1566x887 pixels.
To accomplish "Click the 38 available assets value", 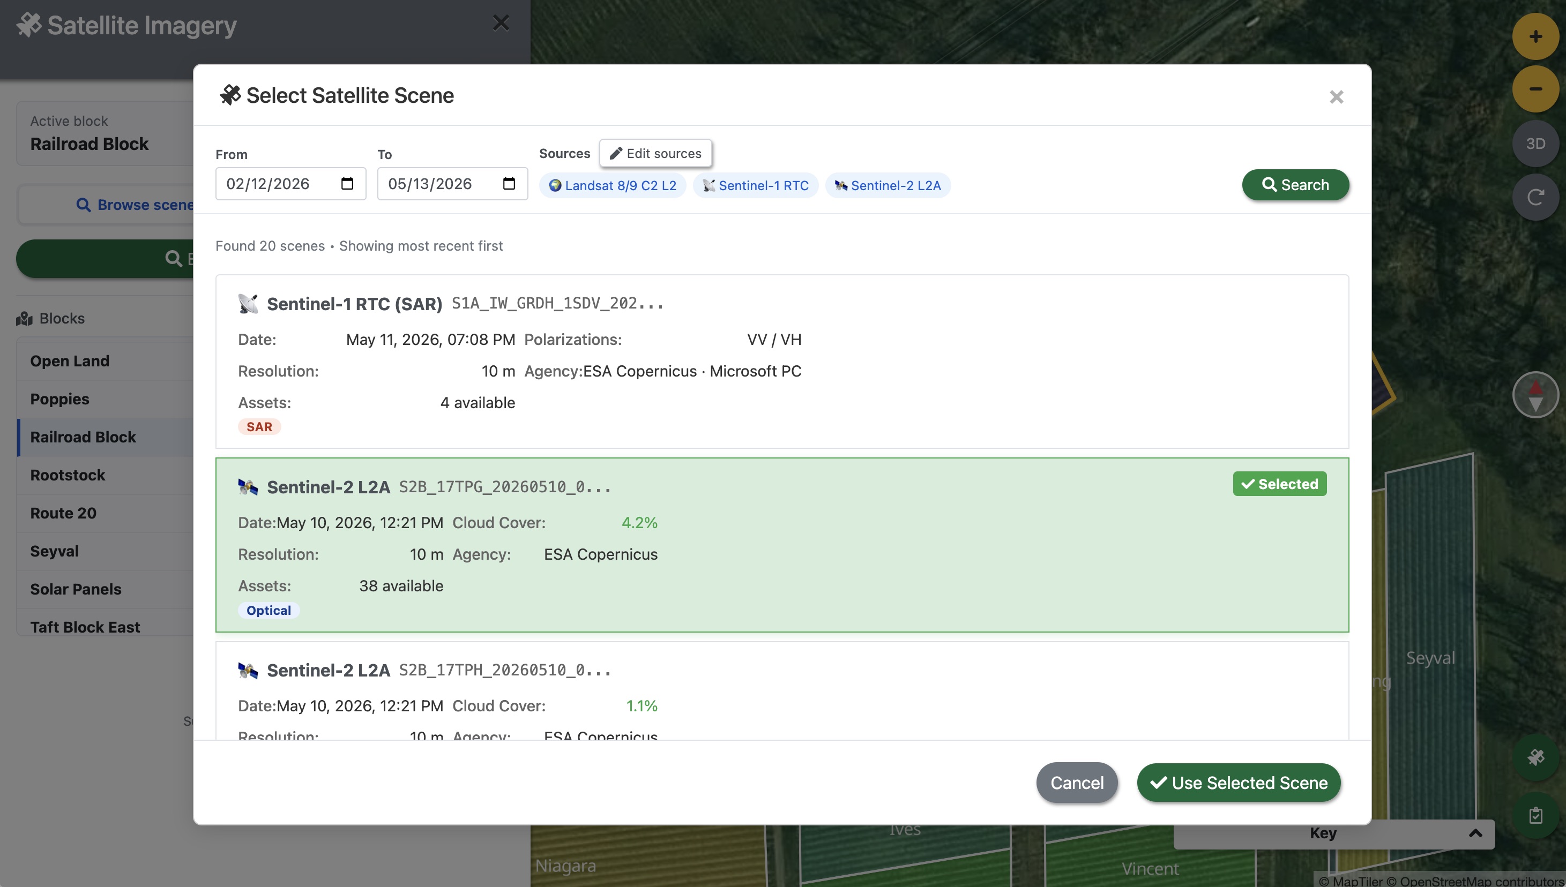I will pyautogui.click(x=401, y=586).
